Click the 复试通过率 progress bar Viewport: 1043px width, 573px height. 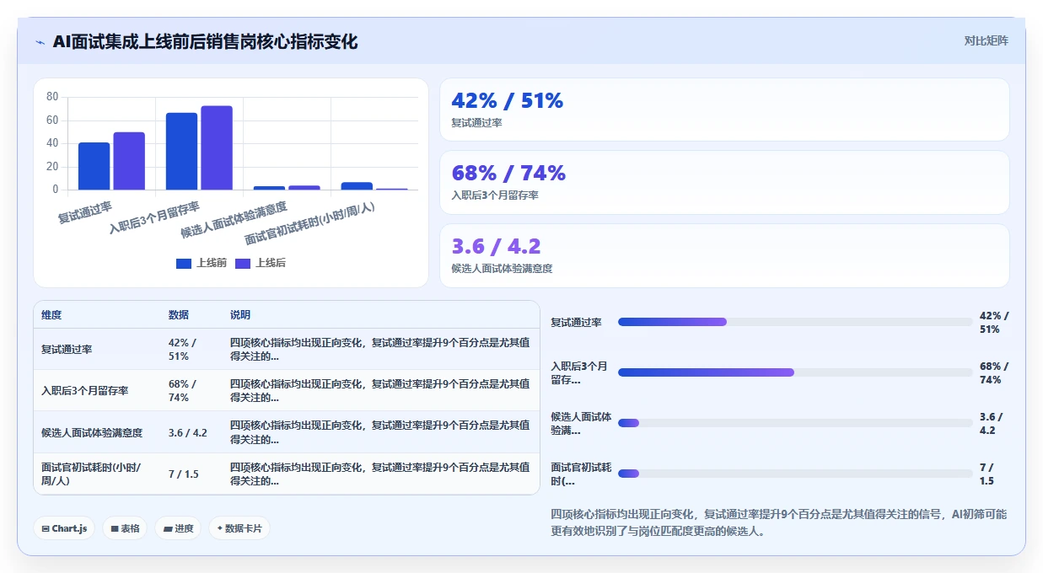pyautogui.click(x=795, y=322)
